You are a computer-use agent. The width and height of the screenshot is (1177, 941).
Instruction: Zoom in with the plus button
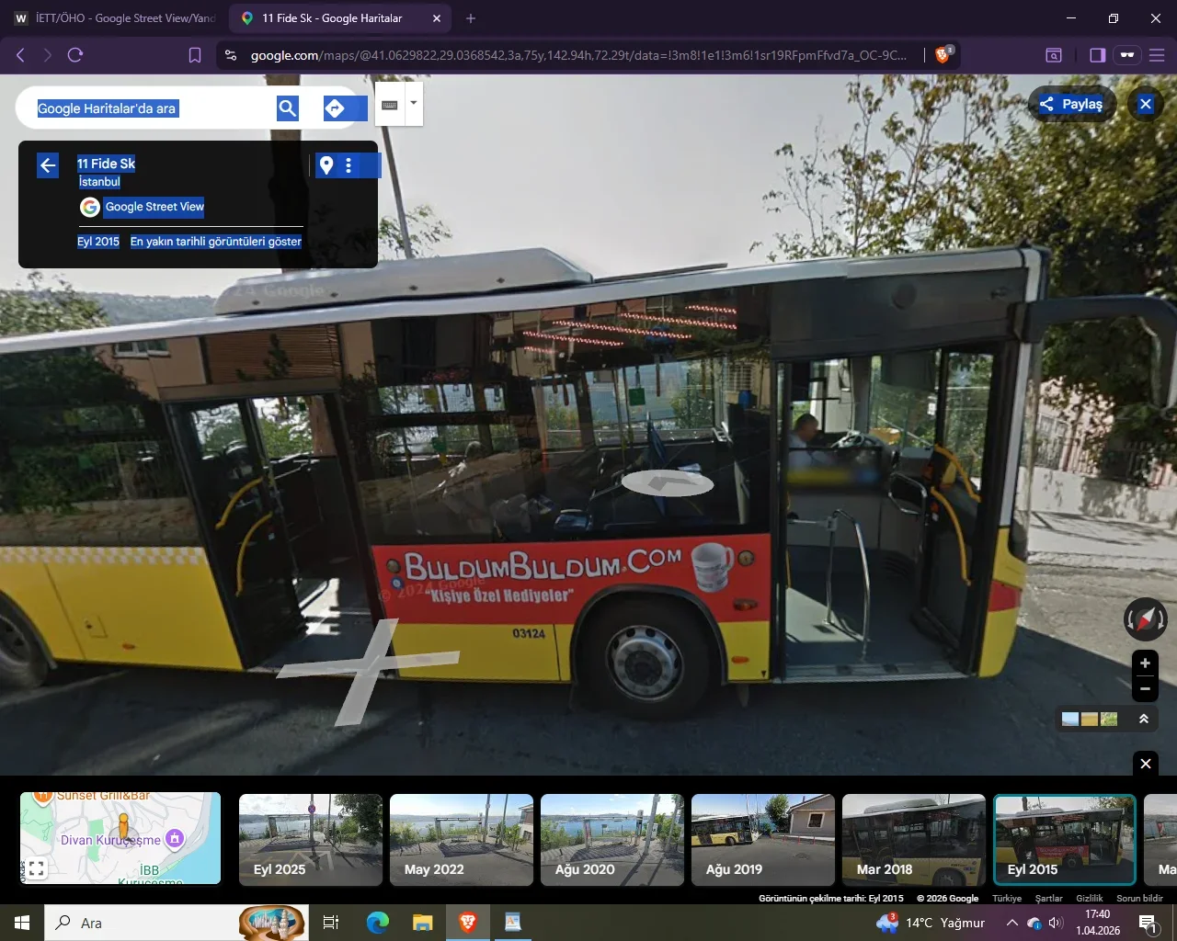coord(1145,663)
